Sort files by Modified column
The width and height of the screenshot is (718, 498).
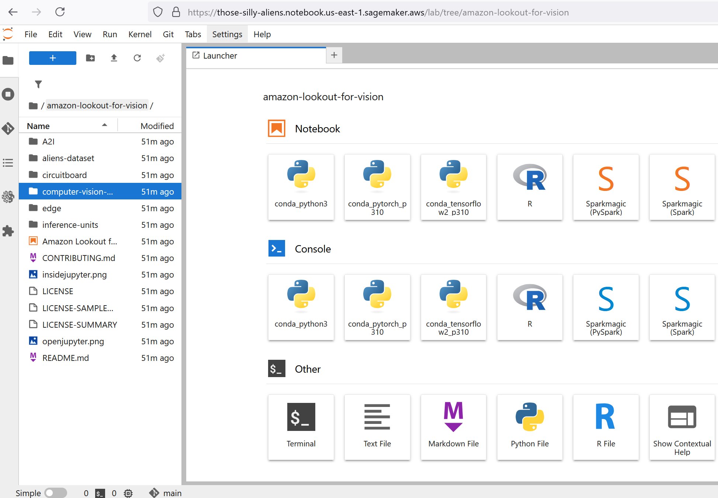coord(157,126)
